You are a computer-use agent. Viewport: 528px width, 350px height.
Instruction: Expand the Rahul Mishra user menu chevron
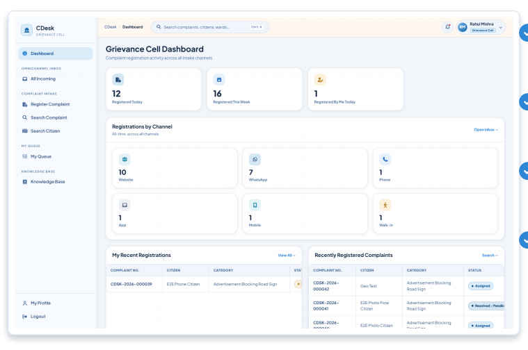click(x=500, y=27)
